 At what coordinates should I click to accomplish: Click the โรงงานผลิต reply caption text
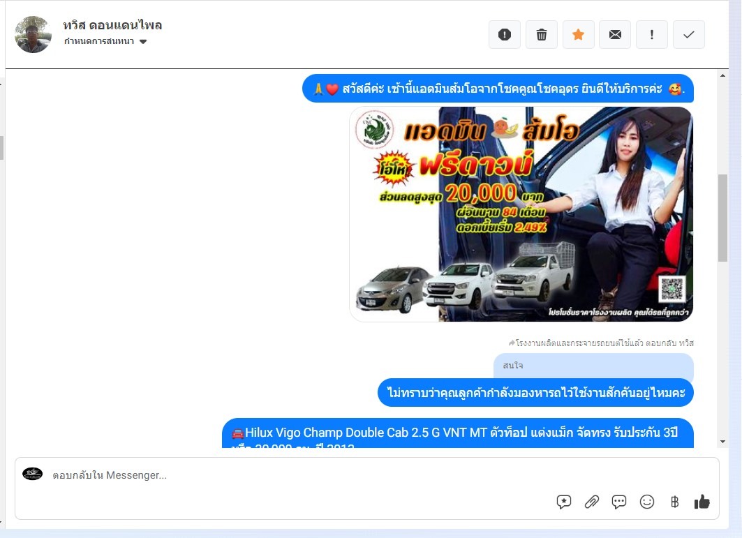coord(601,343)
